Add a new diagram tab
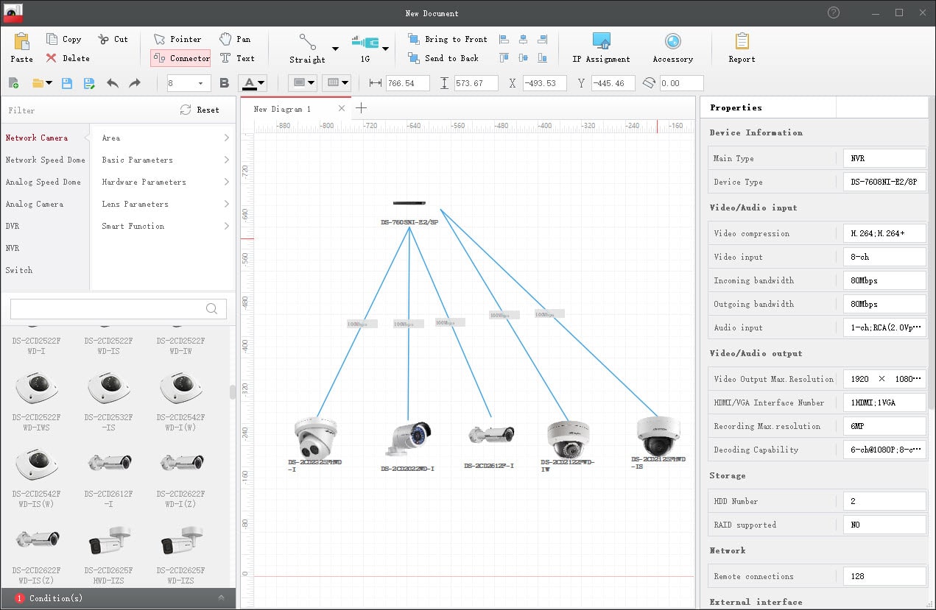This screenshot has height=610, width=936. pyautogui.click(x=361, y=108)
